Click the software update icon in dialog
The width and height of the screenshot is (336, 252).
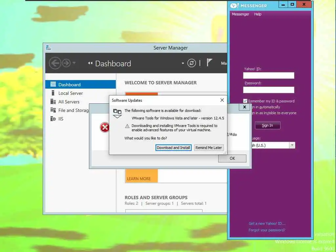(x=117, y=113)
